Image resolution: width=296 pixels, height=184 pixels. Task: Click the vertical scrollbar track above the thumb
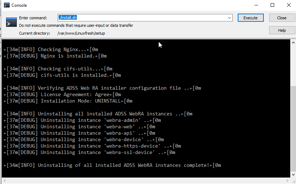pos(293,64)
